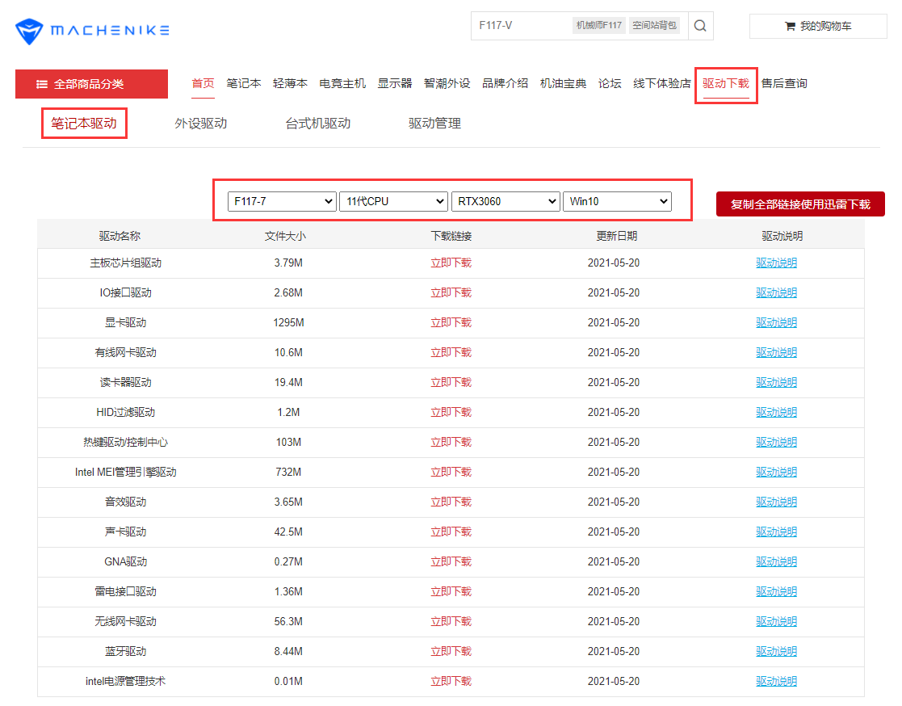Download the 显卡驱动
Screen dimensions: 902x706
(x=451, y=323)
